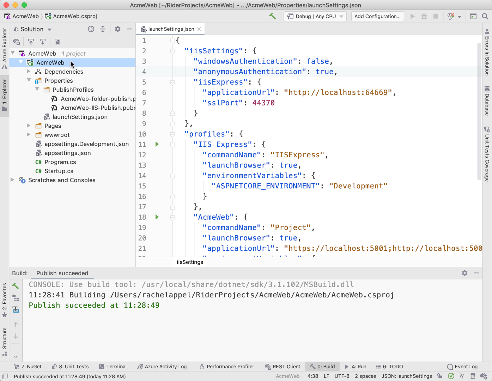Image resolution: width=492 pixels, height=381 pixels.
Task: Collapse the AcmeWeb project node
Action: coord(21,62)
